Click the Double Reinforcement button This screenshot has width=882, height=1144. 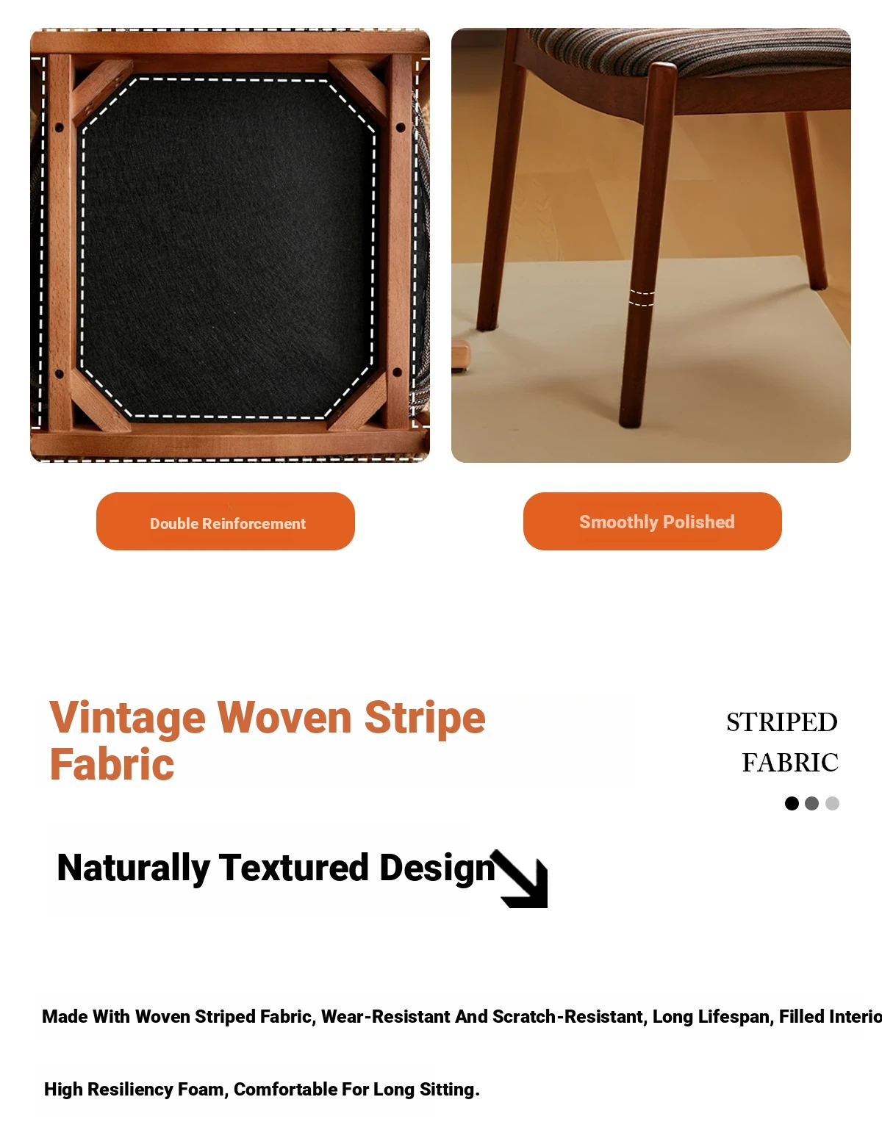click(x=226, y=522)
